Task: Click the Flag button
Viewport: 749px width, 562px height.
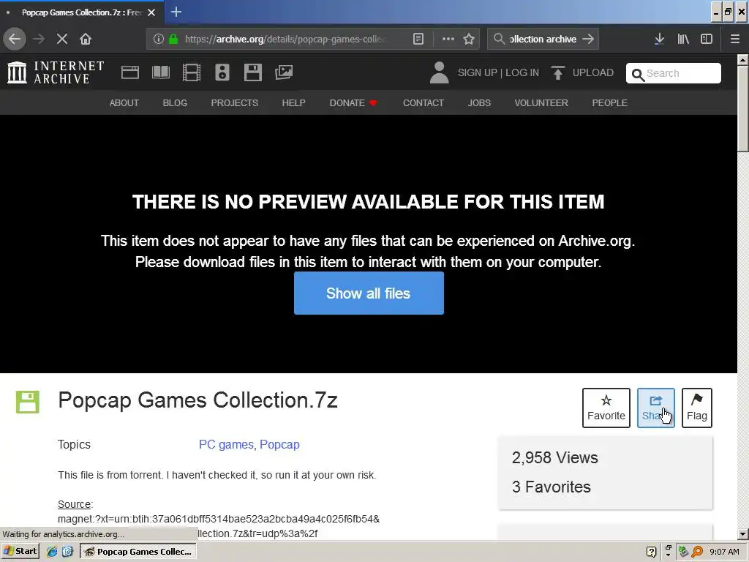Action: point(697,408)
